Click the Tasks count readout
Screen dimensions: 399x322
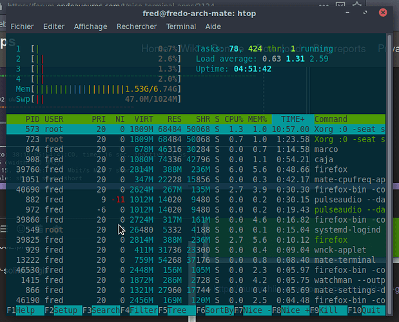click(264, 49)
